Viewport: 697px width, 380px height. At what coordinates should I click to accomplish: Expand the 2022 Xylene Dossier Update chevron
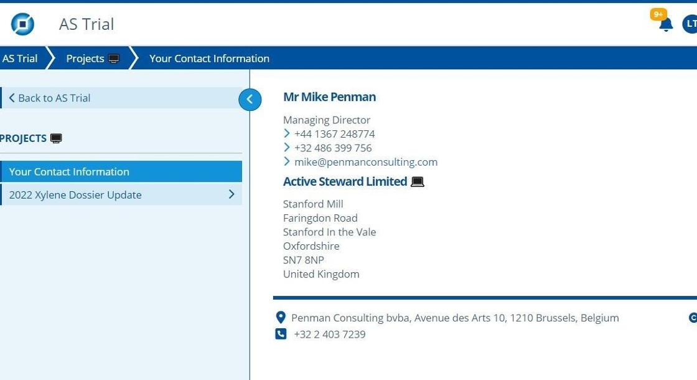232,194
